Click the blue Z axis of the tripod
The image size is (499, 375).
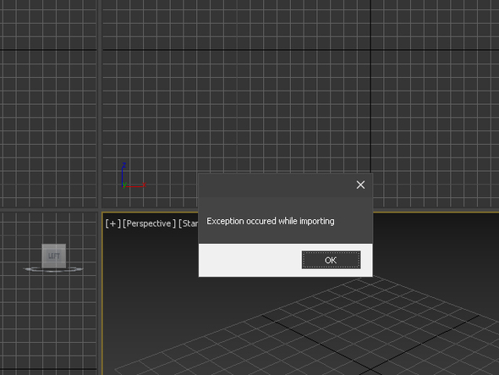click(x=122, y=176)
